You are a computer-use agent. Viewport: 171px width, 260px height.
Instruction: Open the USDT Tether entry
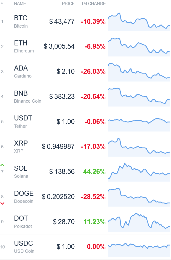(x=23, y=122)
